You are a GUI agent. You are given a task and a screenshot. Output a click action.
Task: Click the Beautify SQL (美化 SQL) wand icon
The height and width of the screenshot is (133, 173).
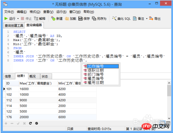coord(114,19)
